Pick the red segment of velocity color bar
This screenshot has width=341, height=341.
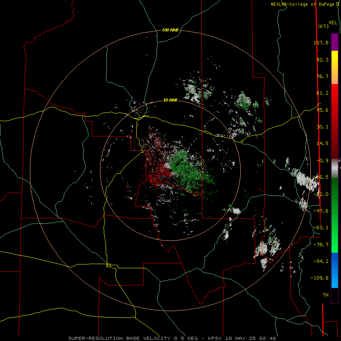(335, 121)
